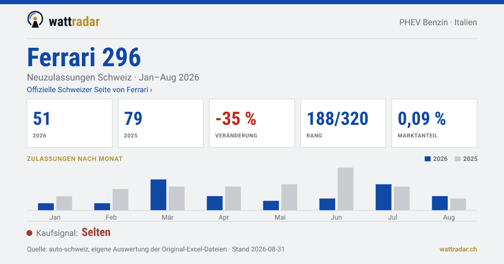Viewport: 504px width, 264px height.
Task: Visit wattradar.ch link in the footer
Action: pos(458,249)
